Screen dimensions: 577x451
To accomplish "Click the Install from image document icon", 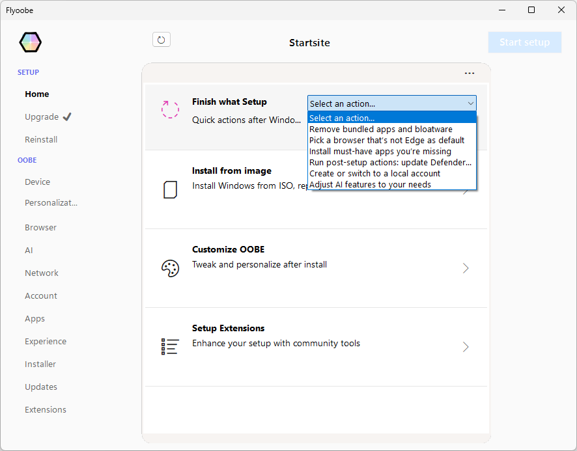I will coord(170,189).
